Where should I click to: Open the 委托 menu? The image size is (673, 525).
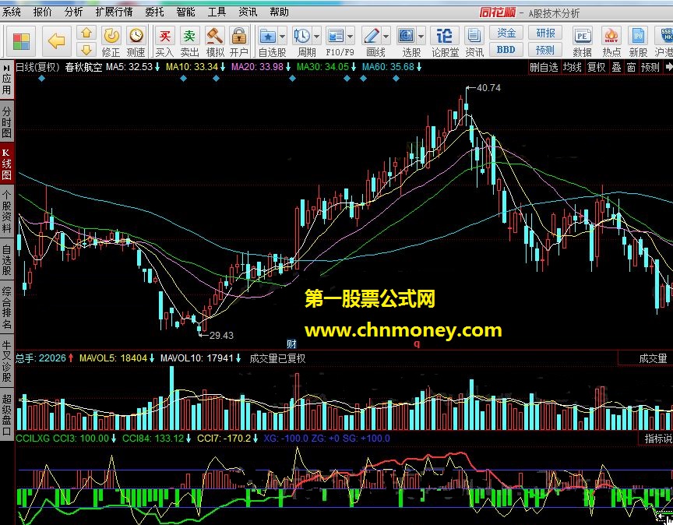pos(154,12)
